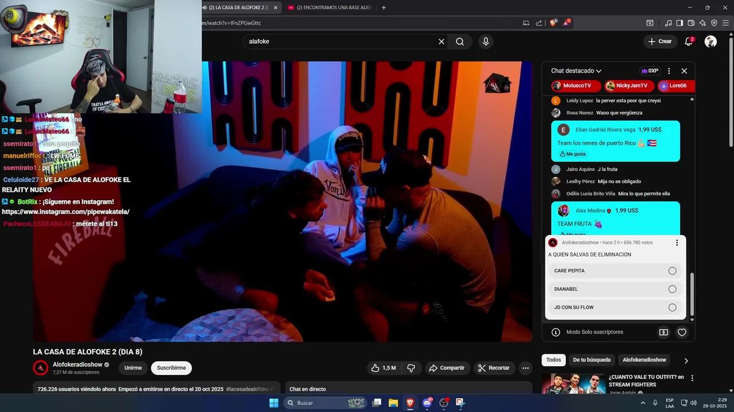The image size is (734, 412).
Task: Click the Unirme button
Action: (133, 368)
